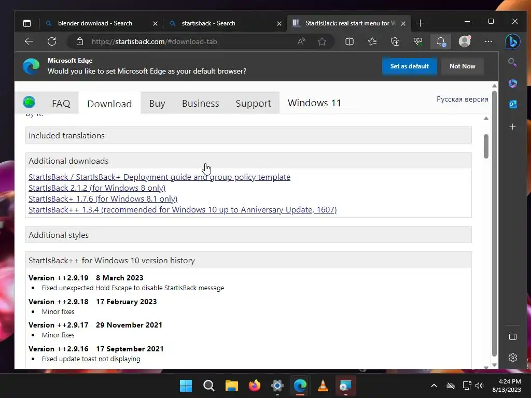Expand the Additional styles section

coord(248,235)
